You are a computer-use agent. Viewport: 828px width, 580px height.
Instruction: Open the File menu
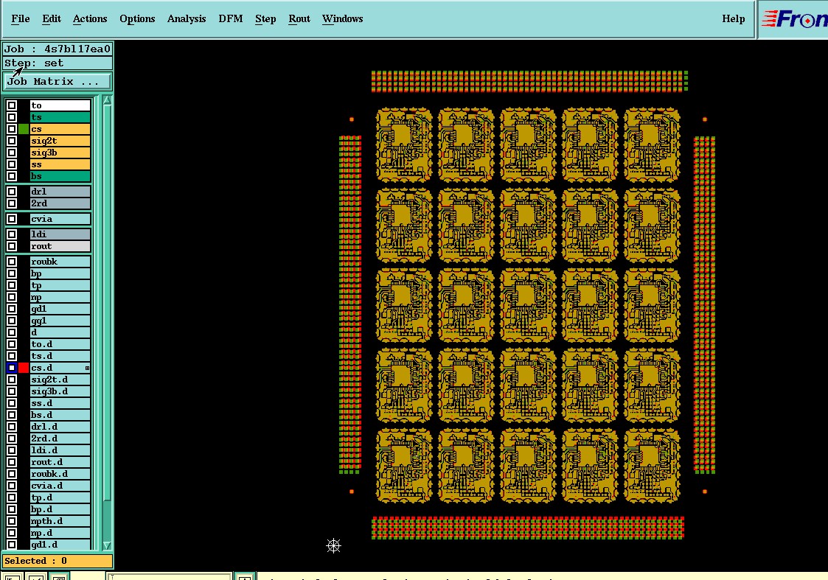coord(20,19)
